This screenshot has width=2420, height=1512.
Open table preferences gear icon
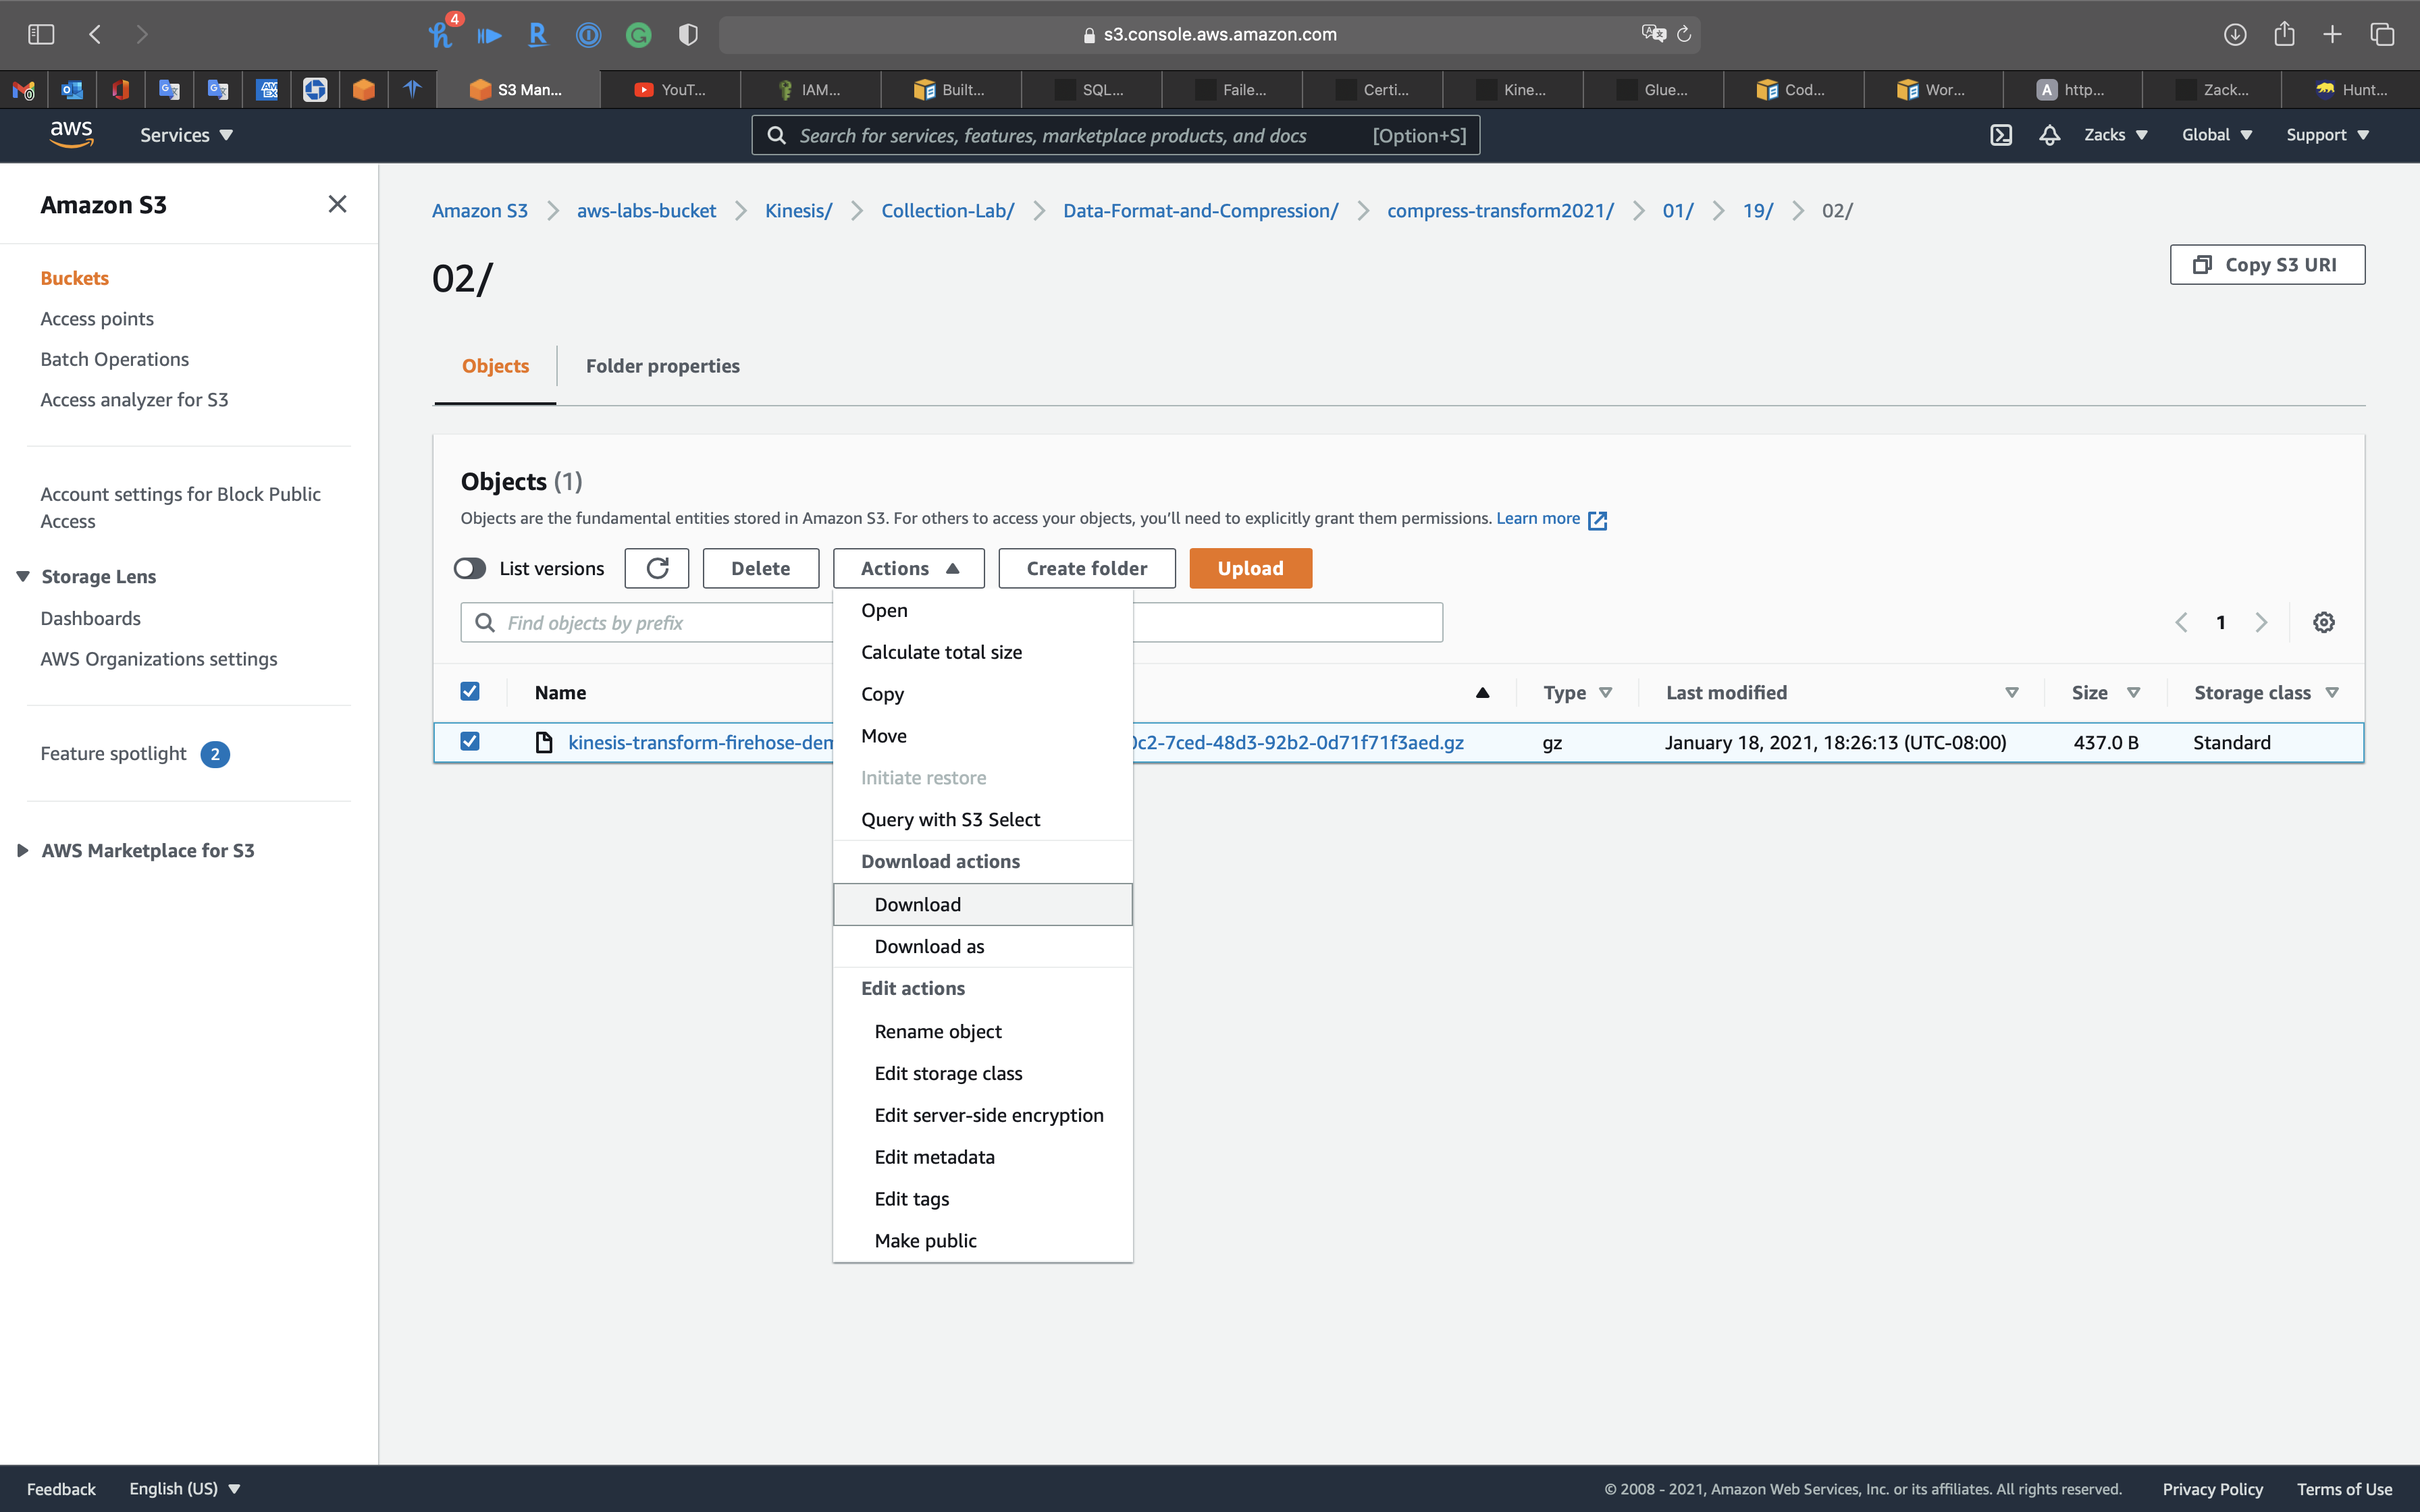click(x=2323, y=622)
